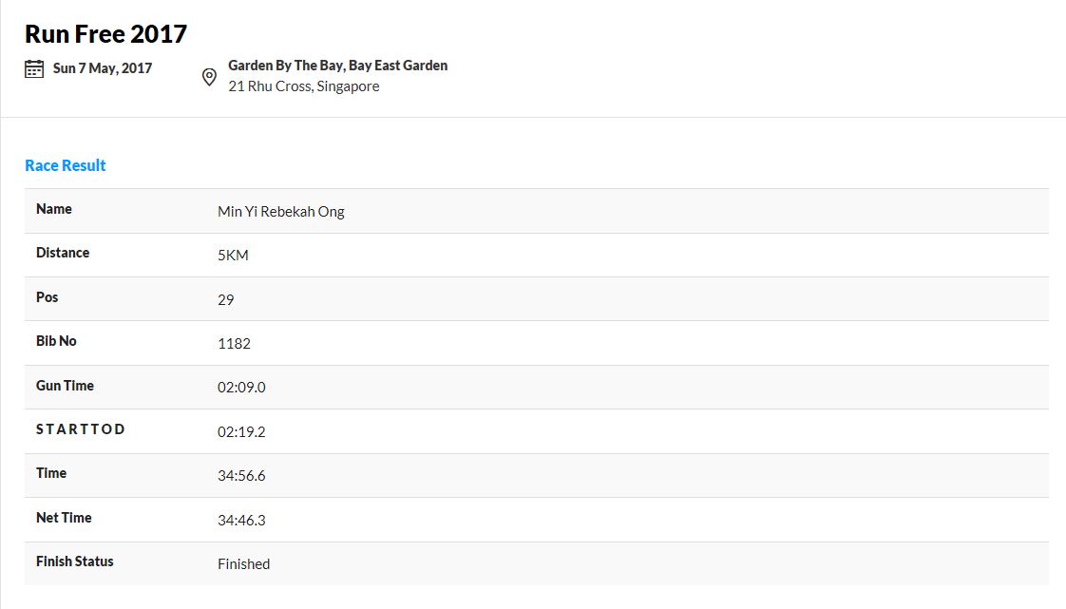1066x609 pixels.
Task: Click the Finish Status row label
Action: [x=75, y=561]
